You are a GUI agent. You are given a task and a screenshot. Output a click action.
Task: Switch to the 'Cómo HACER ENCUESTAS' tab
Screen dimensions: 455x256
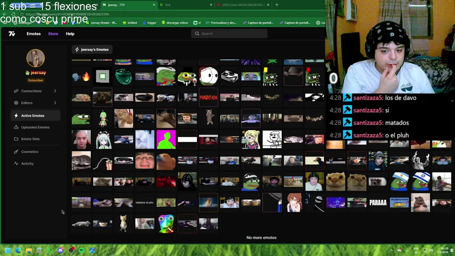[243, 5]
